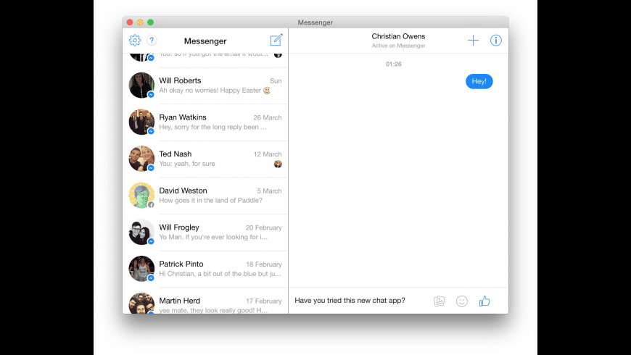631x355 pixels.
Task: Click the "20 February" date
Action: pyautogui.click(x=263, y=227)
